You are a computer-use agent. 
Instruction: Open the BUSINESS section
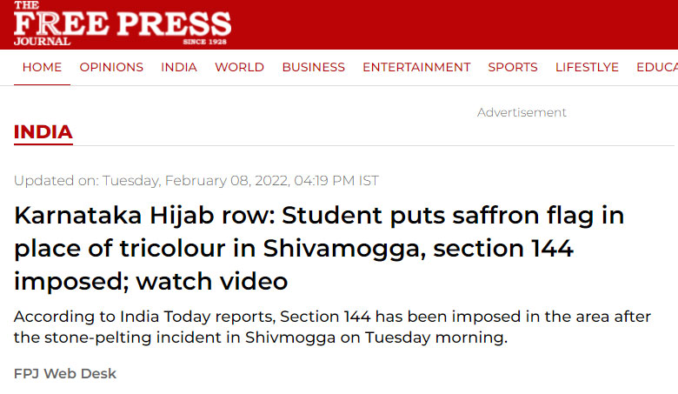coord(314,68)
